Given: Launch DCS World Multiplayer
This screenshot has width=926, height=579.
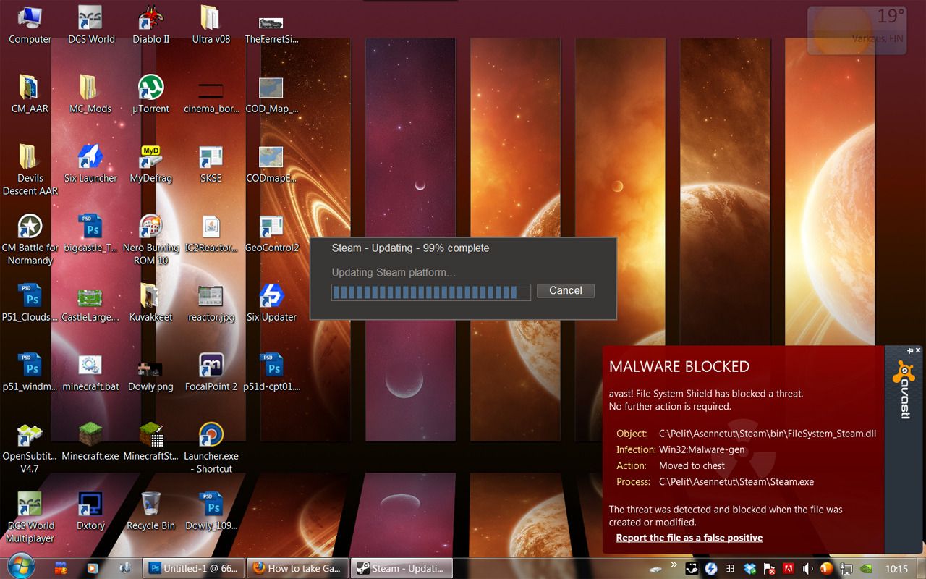Looking at the screenshot, I should (30, 517).
